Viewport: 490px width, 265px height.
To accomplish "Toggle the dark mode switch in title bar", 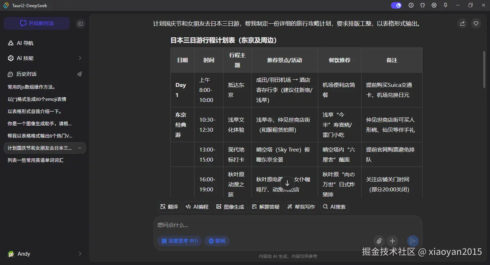I will (x=396, y=5).
